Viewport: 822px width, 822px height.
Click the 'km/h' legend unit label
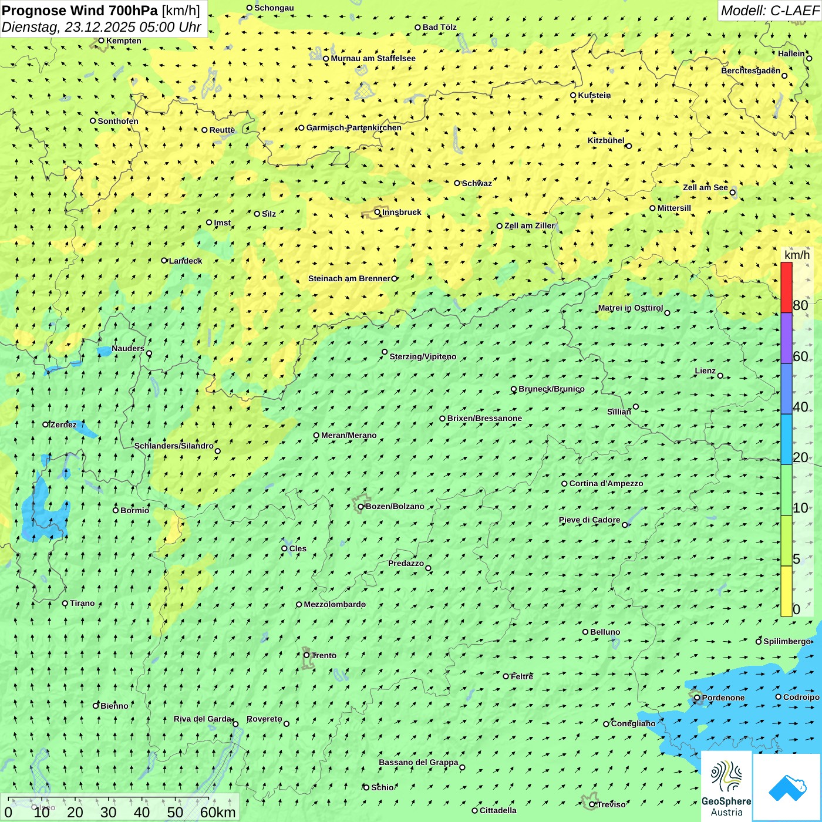pos(797,255)
